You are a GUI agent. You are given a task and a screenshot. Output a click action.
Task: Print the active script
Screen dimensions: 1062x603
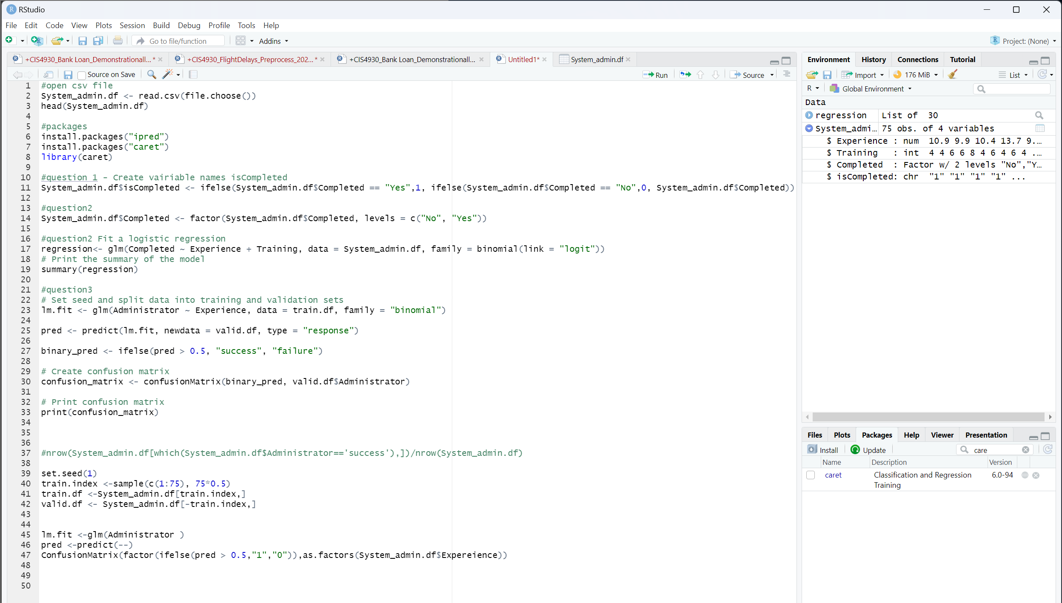[x=118, y=40]
